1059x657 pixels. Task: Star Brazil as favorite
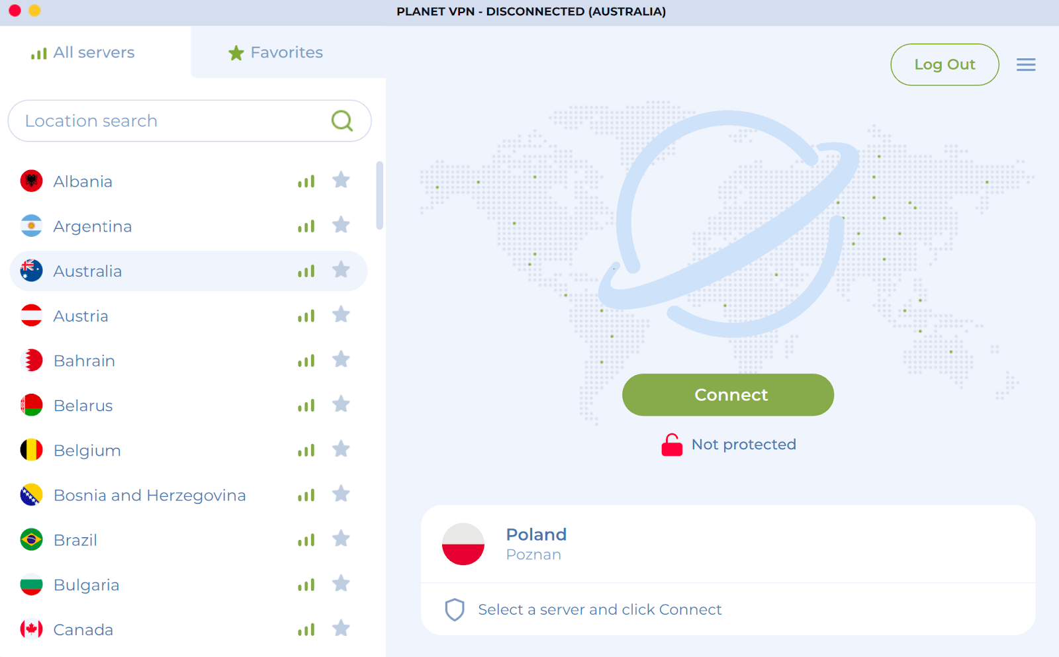(x=341, y=539)
